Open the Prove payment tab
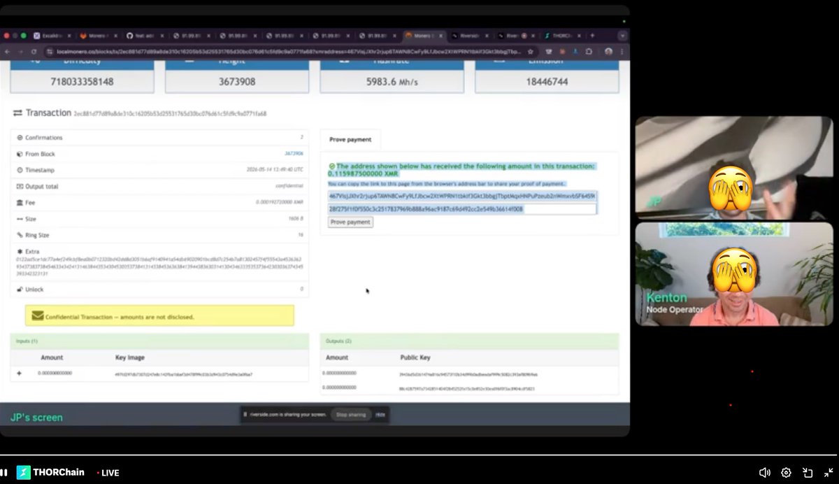839x484 pixels. [x=350, y=139]
